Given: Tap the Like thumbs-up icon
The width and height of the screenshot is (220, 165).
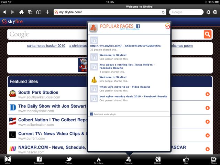Looking at the screenshot, I should tap(186, 160).
